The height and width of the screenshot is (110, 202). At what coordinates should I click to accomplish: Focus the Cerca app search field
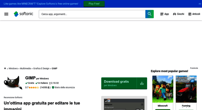[x=92, y=14]
